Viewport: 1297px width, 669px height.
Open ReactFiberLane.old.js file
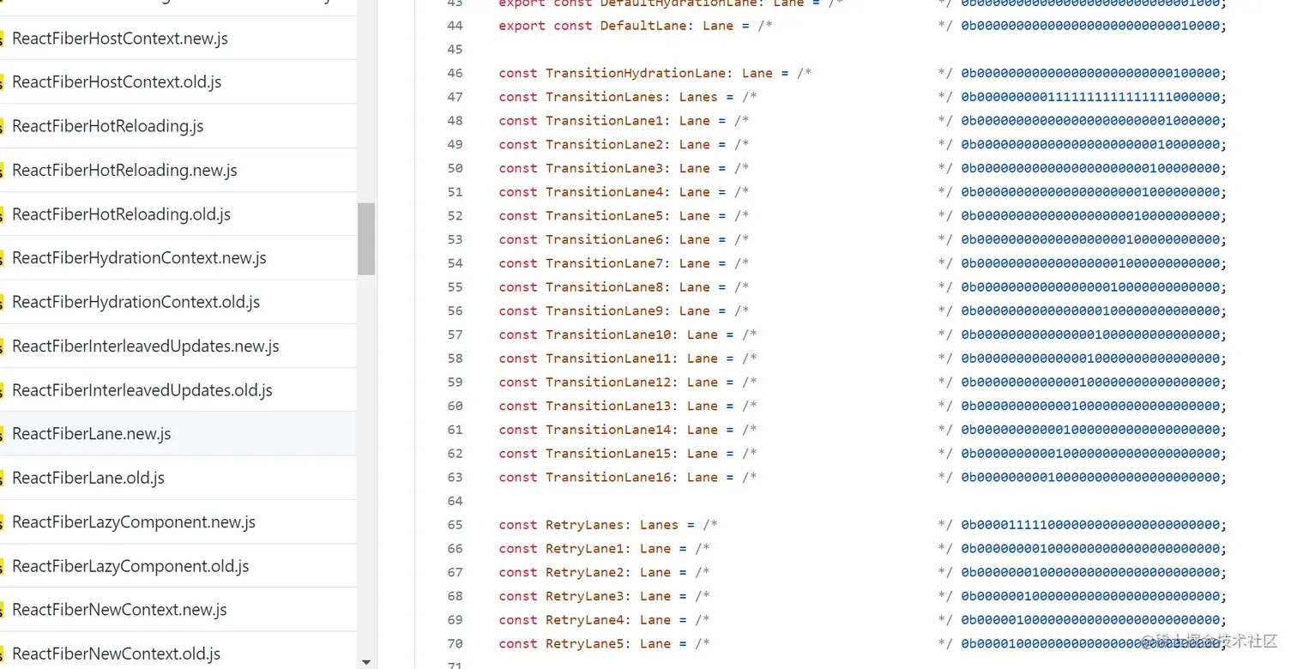tap(88, 478)
